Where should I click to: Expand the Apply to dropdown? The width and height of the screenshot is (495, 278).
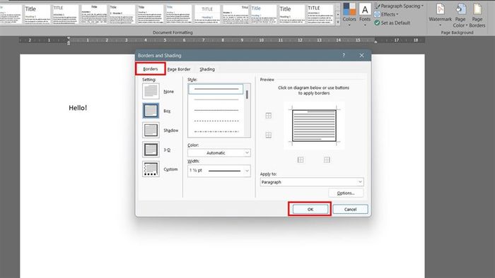click(x=312, y=182)
